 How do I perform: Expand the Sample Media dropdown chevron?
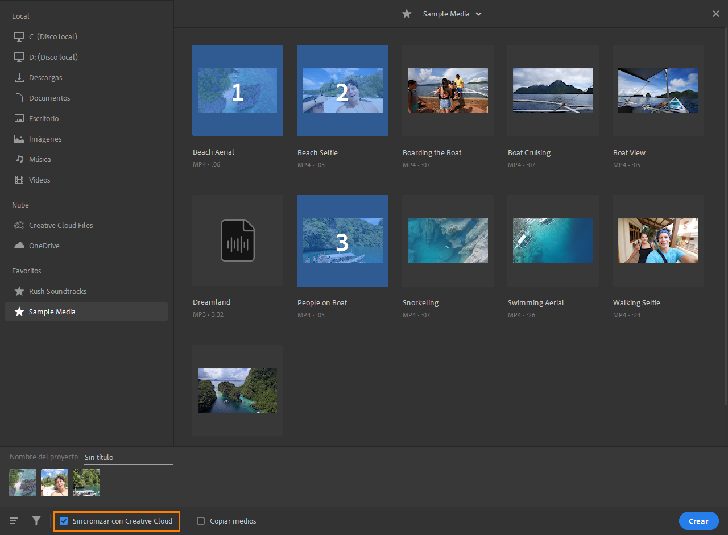pyautogui.click(x=478, y=14)
